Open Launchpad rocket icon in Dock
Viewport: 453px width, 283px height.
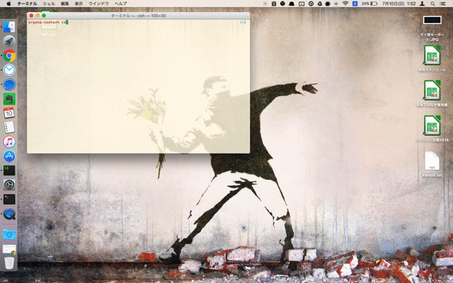click(x=9, y=41)
